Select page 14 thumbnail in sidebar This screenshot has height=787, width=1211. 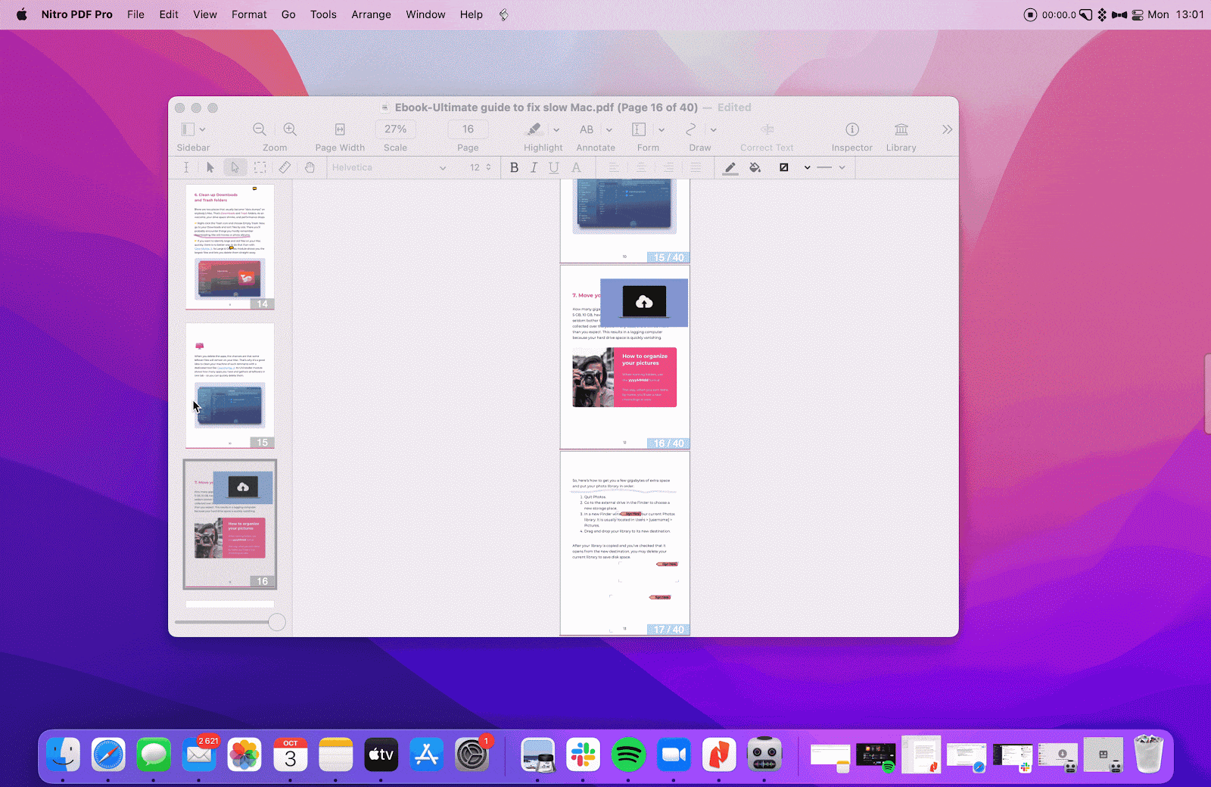pos(230,247)
